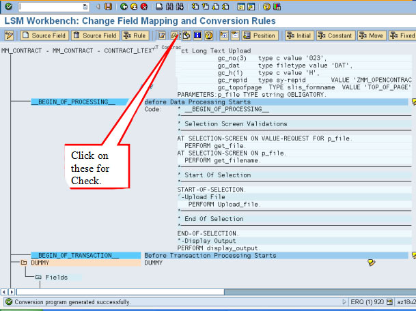The height and width of the screenshot is (311, 416).
Task: Click the Move button
Action: (372, 35)
